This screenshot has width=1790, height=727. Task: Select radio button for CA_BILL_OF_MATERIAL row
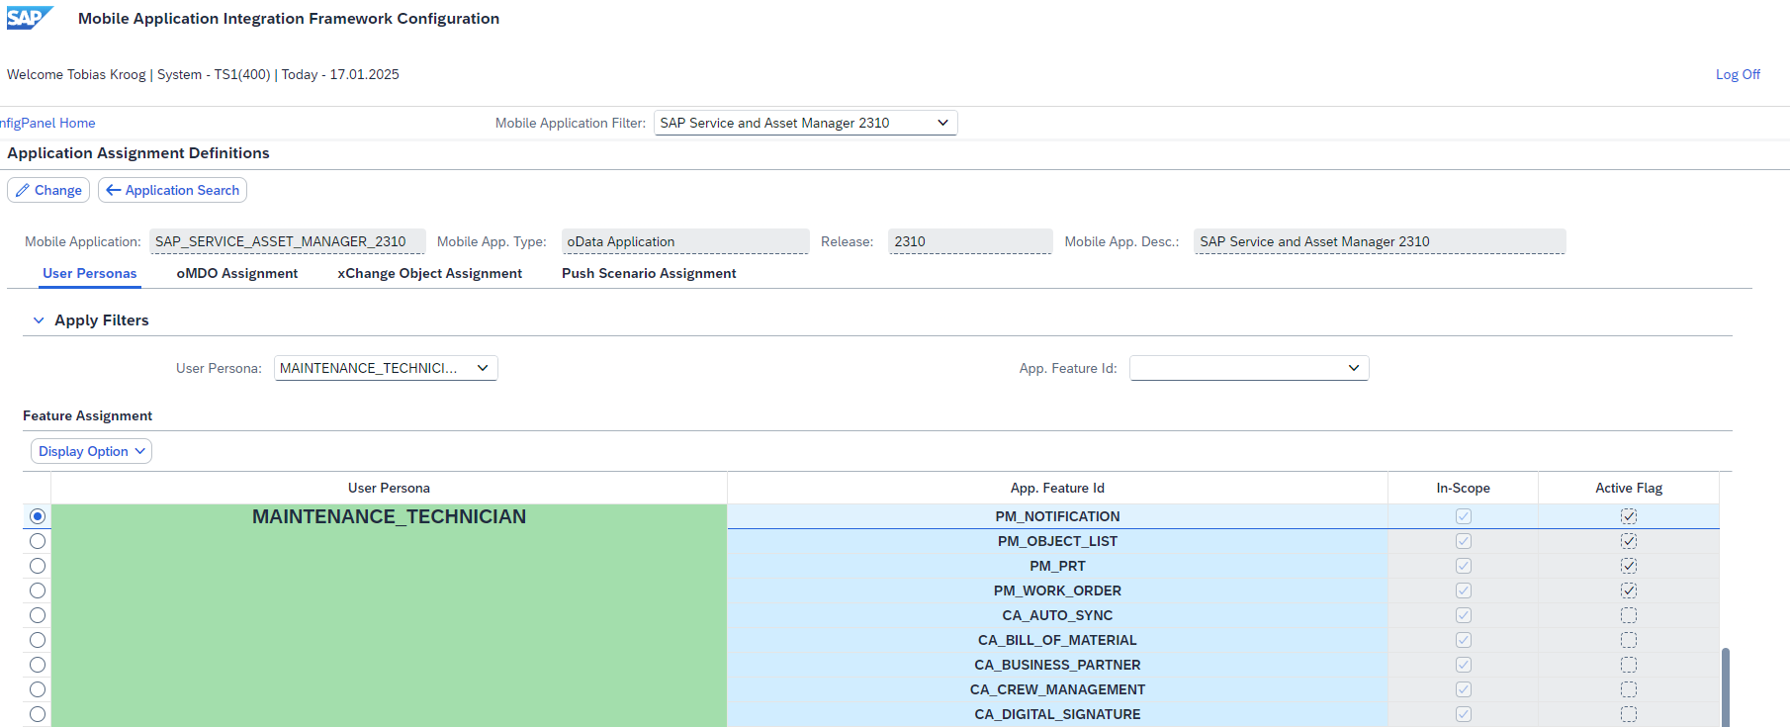(x=38, y=640)
